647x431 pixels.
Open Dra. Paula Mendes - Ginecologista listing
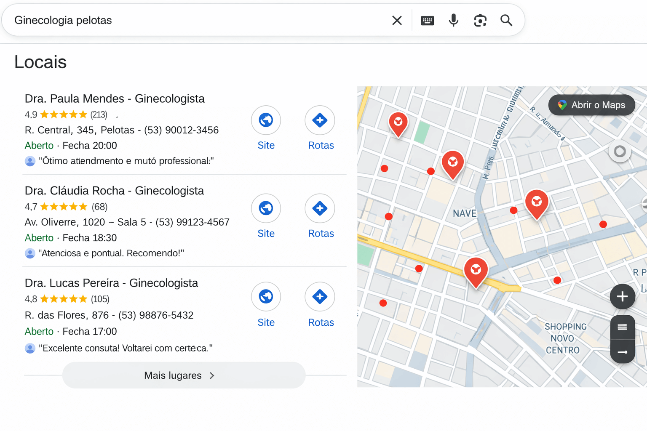pos(115,98)
